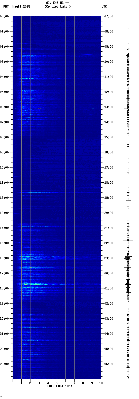This screenshot has height=399, width=139.
Task: Click the 11:00 UTC time label
Action: [109, 77]
